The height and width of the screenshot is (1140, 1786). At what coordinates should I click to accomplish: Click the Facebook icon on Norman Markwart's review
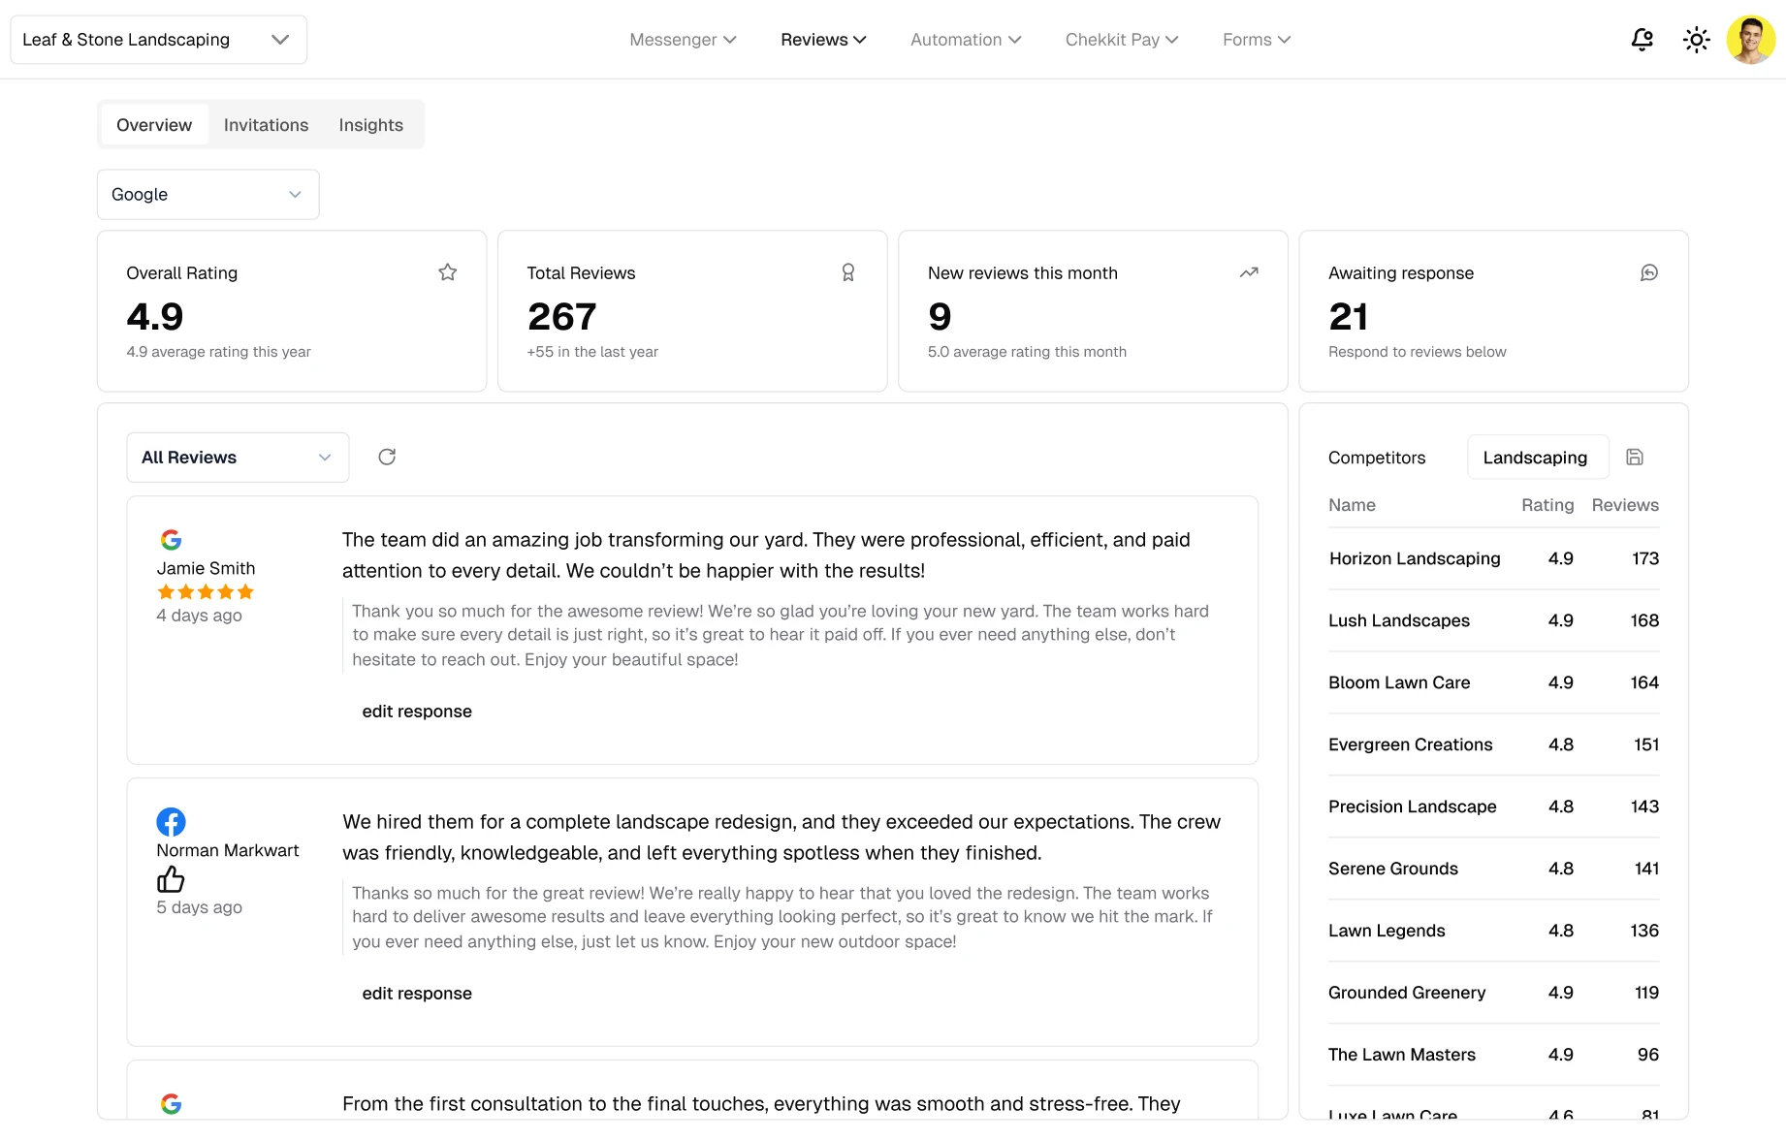pos(171,821)
